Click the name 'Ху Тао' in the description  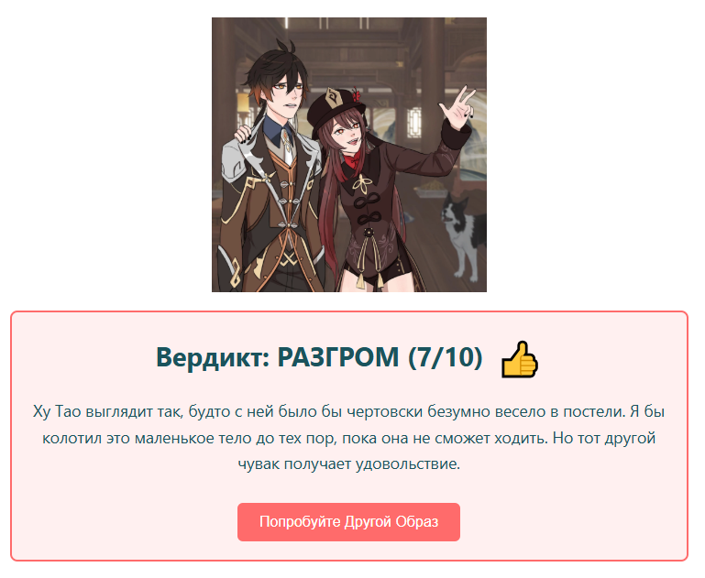tap(57, 411)
